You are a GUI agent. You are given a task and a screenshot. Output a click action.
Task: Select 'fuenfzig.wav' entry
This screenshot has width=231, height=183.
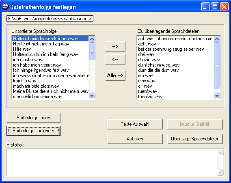(x=175, y=97)
